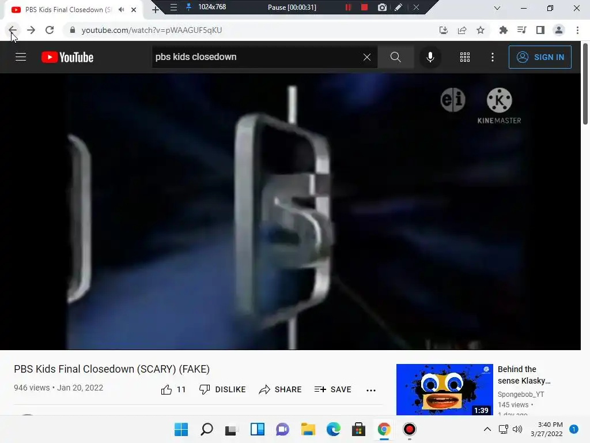
Task: Open the media controls icon in Chrome toolbar
Action: point(521,30)
